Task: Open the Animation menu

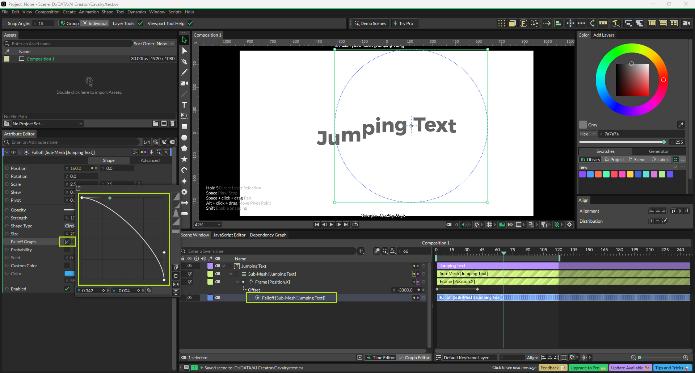Action: pos(89,12)
